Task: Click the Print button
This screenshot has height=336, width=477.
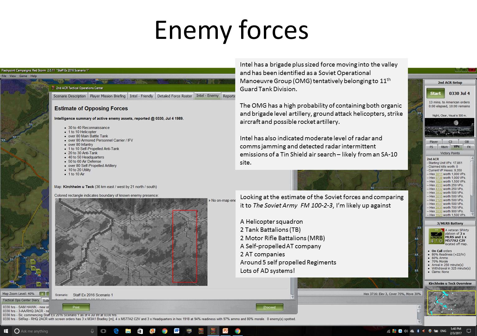Action: pos(76,307)
